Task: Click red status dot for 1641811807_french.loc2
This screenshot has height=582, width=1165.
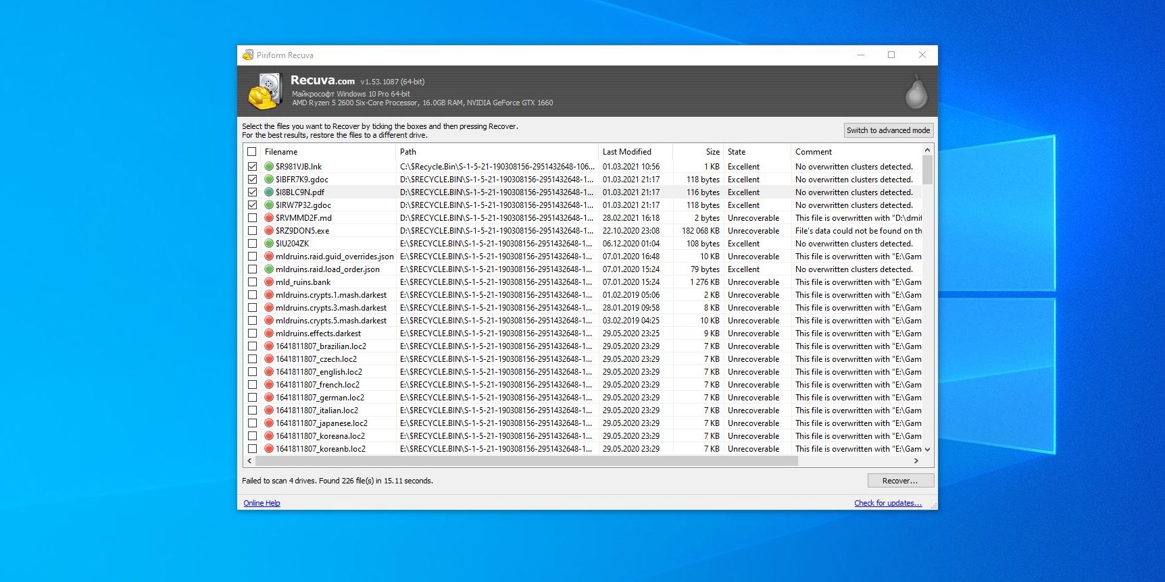Action: click(x=269, y=384)
